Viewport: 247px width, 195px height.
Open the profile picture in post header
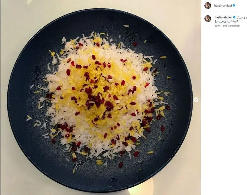tap(207, 6)
